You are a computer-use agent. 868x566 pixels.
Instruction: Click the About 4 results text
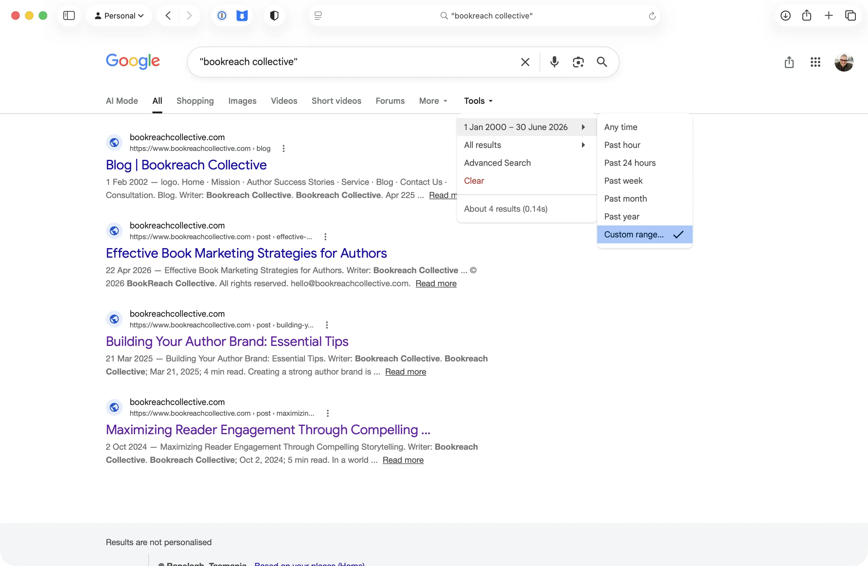(506, 209)
